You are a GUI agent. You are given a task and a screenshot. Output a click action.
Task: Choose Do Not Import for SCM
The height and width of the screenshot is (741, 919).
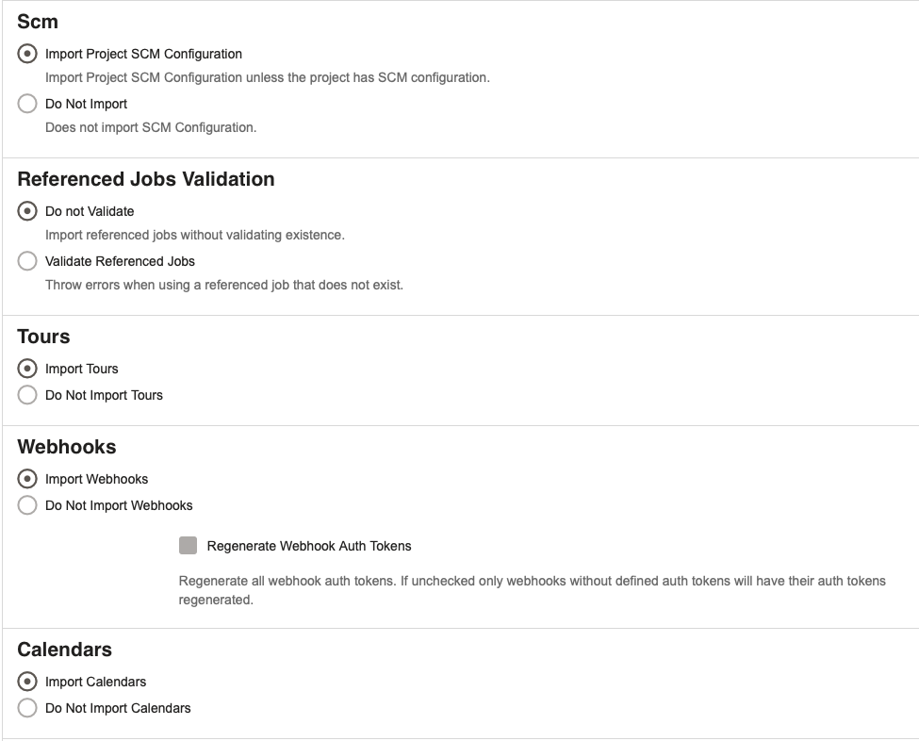click(x=27, y=104)
